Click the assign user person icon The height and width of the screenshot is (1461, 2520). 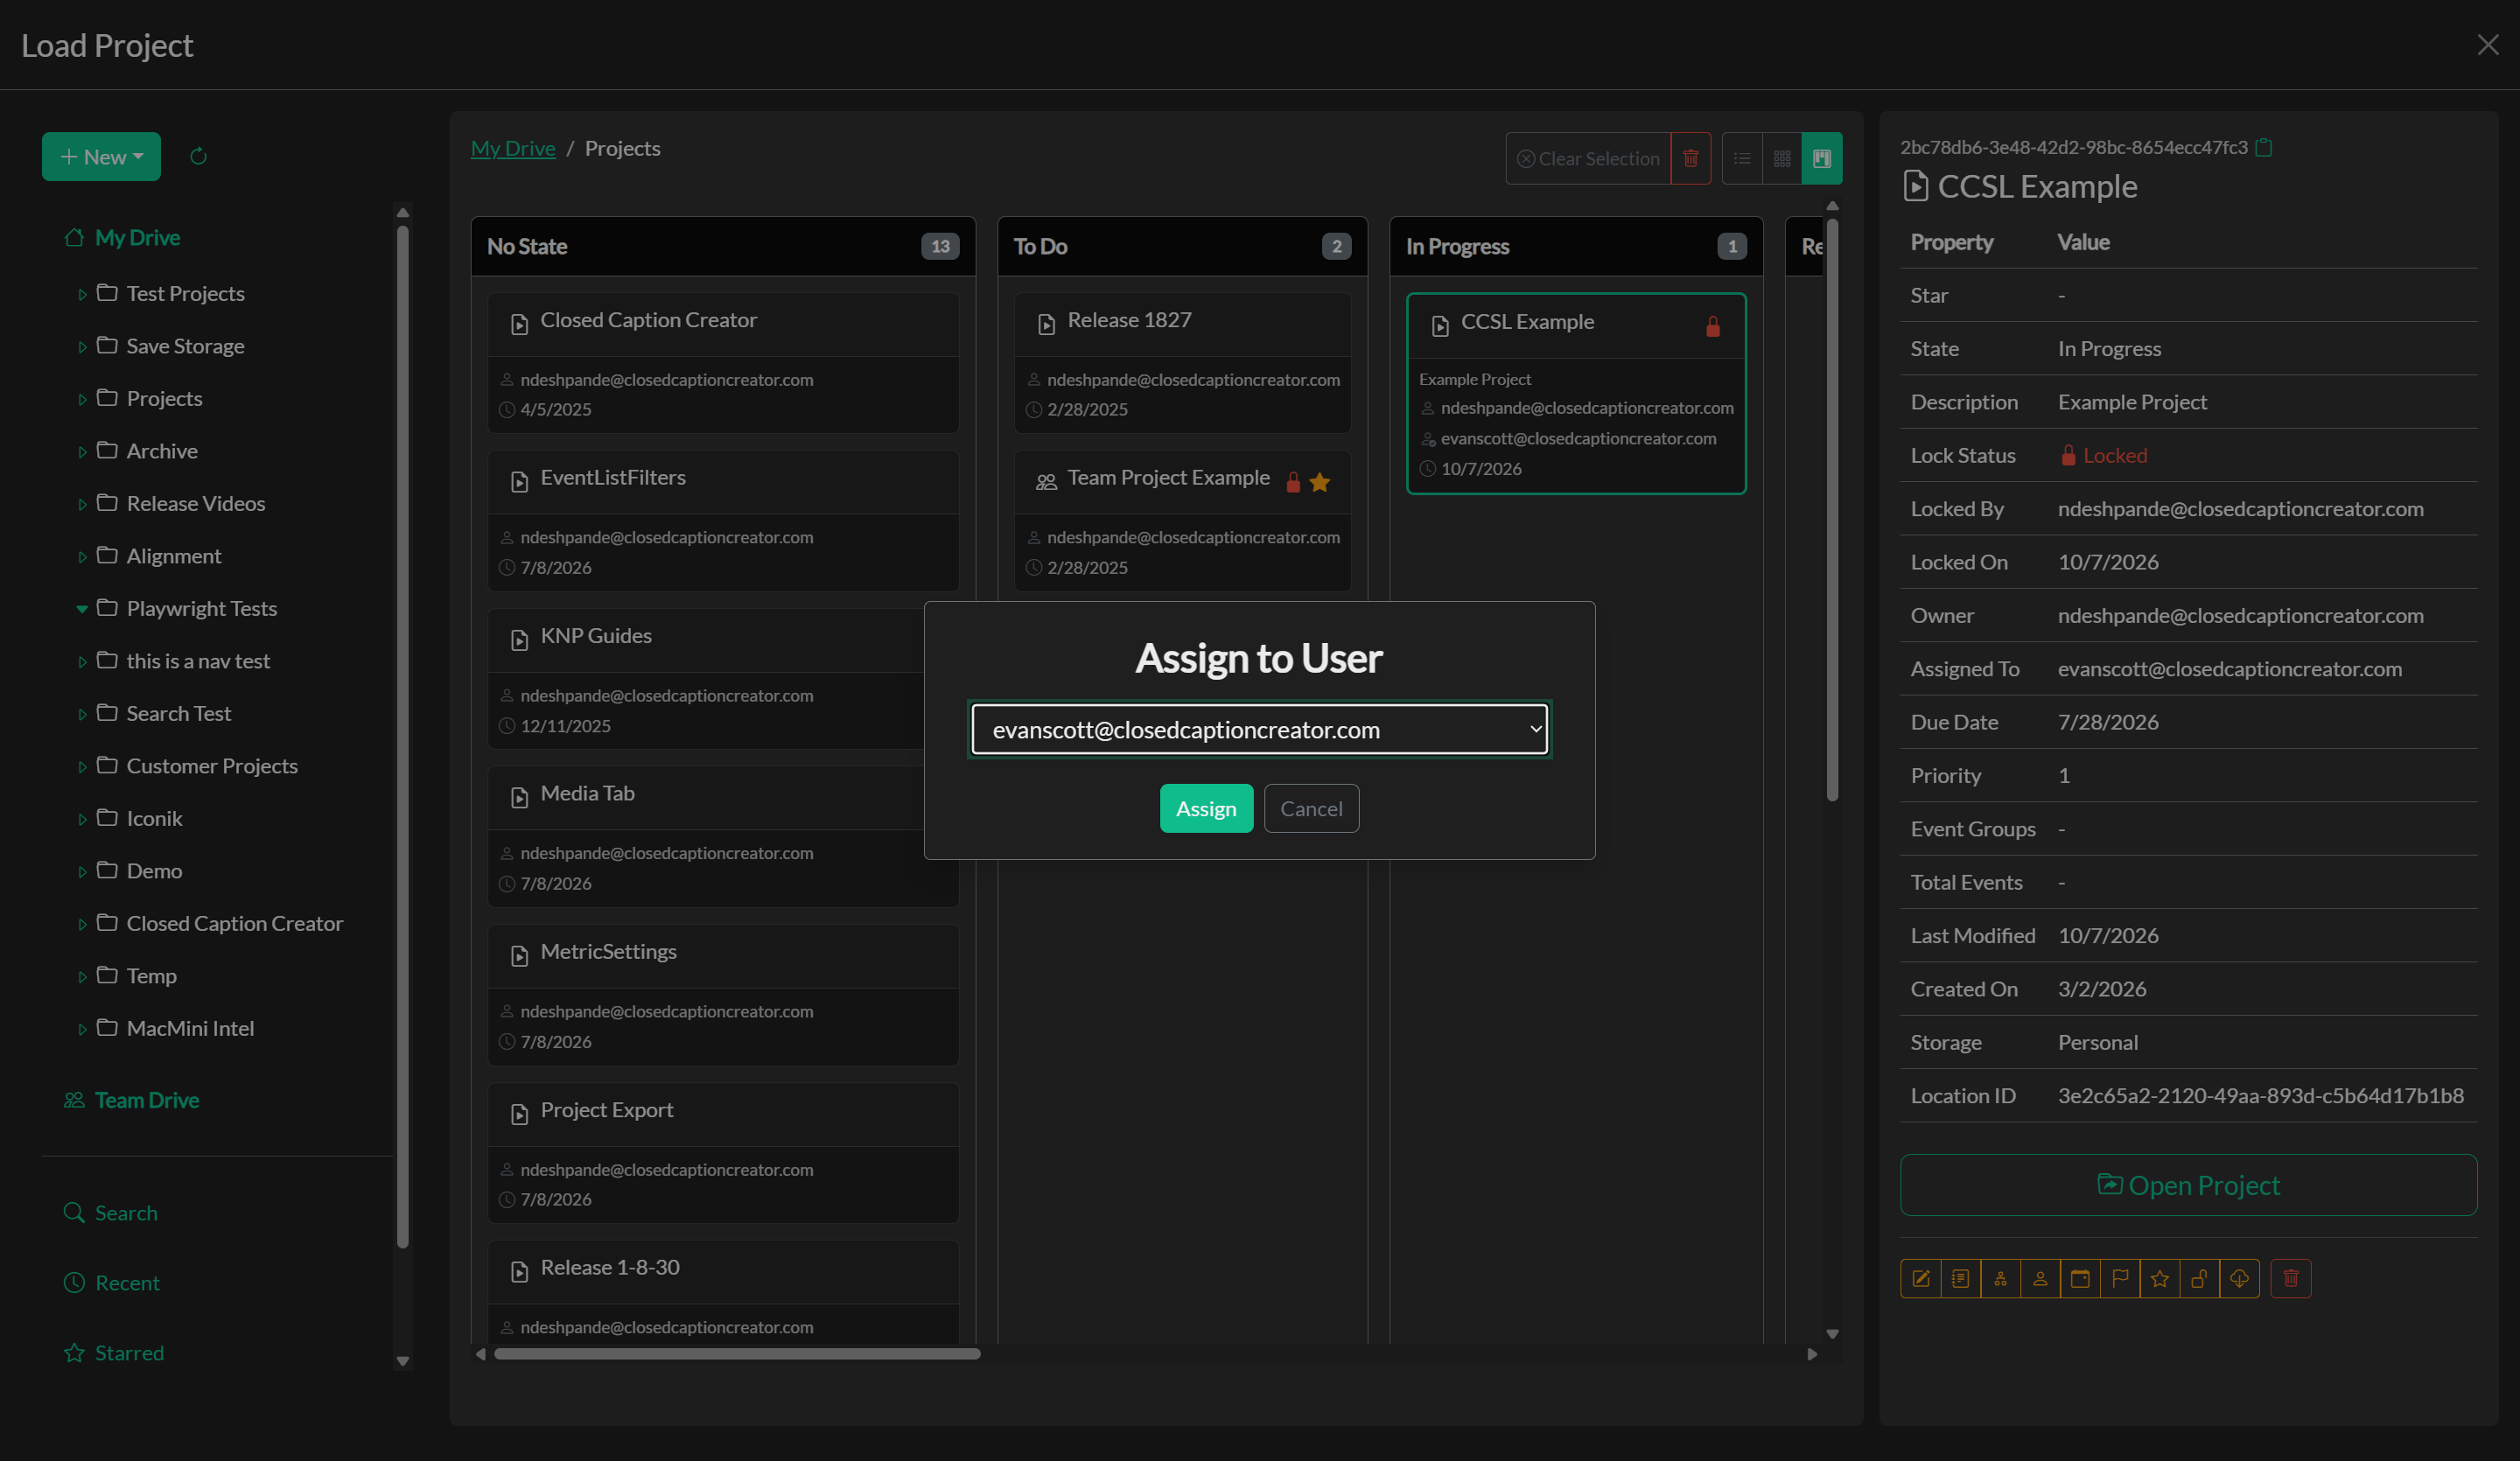pos(2040,1278)
